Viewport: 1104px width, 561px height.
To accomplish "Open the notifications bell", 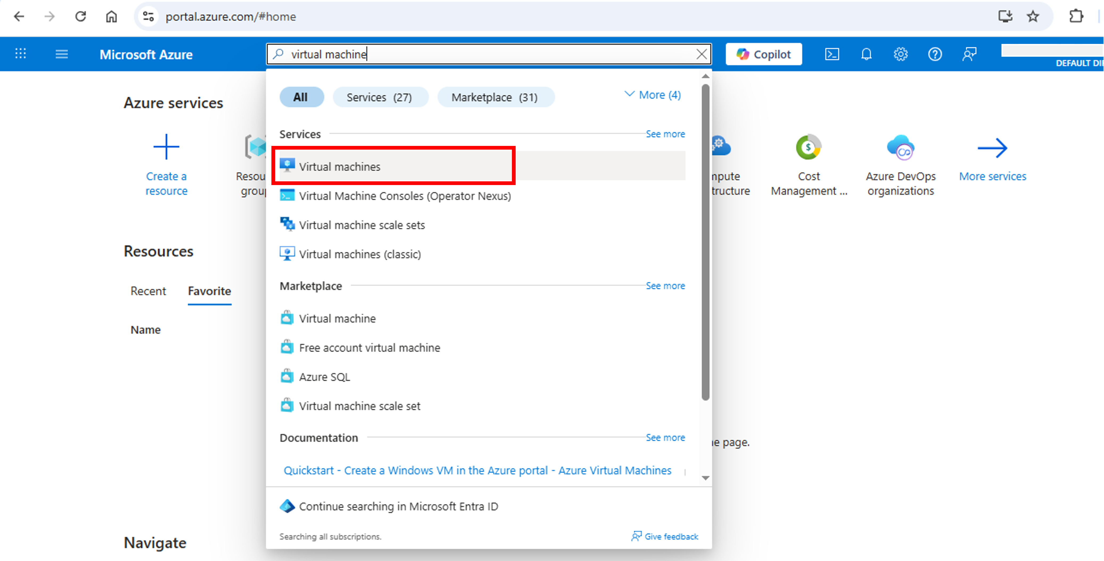I will (866, 54).
